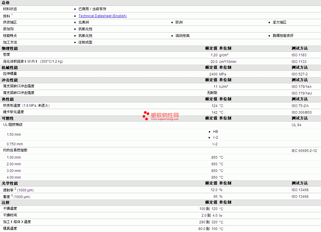Click the 干燥时间 row label
Image resolution: width=321 pixels, height=232 pixels.
point(10,215)
